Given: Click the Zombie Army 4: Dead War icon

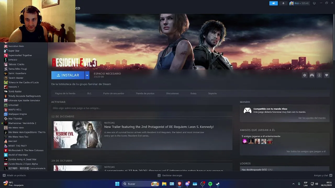Looking at the screenshot, I should pyautogui.click(x=6, y=159).
